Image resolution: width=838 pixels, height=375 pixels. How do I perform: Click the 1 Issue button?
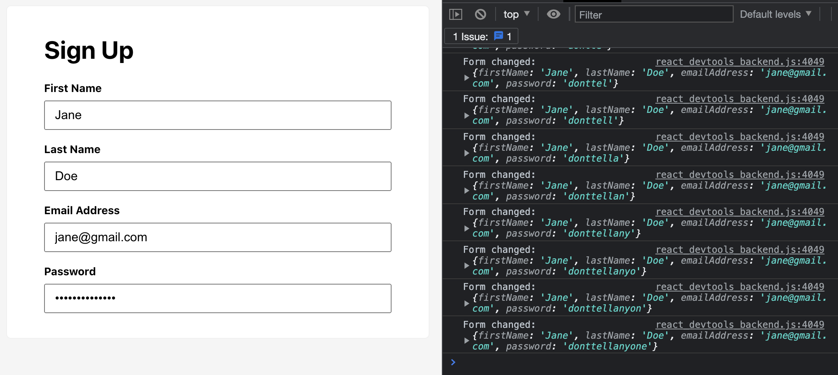[x=481, y=36]
